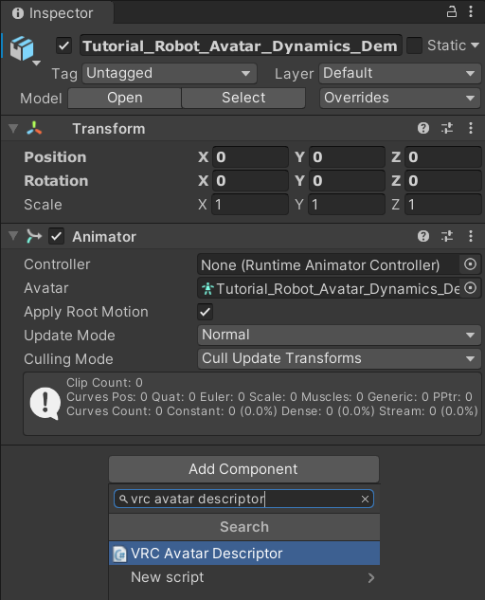Open the New script submenu entry
The width and height of the screenshot is (485, 600).
coord(244,577)
